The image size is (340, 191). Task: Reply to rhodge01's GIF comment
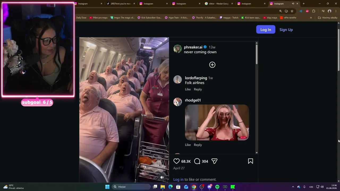coord(198,145)
